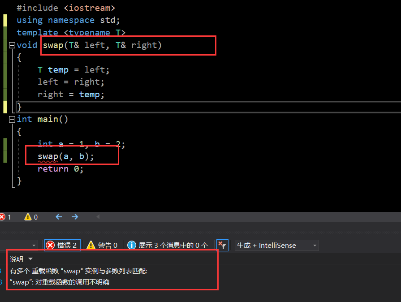Select error row 有多个 重载函数 "swap" 实例与参数列表匹配
This screenshot has width=401, height=302.
tap(78, 271)
